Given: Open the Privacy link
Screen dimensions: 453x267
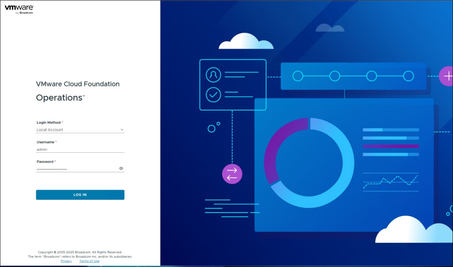Looking at the screenshot, I should [66, 261].
